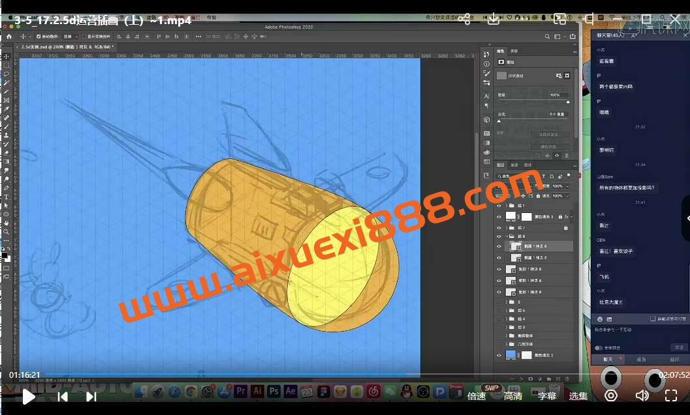Click the 倍速 playback speed button

point(477,396)
